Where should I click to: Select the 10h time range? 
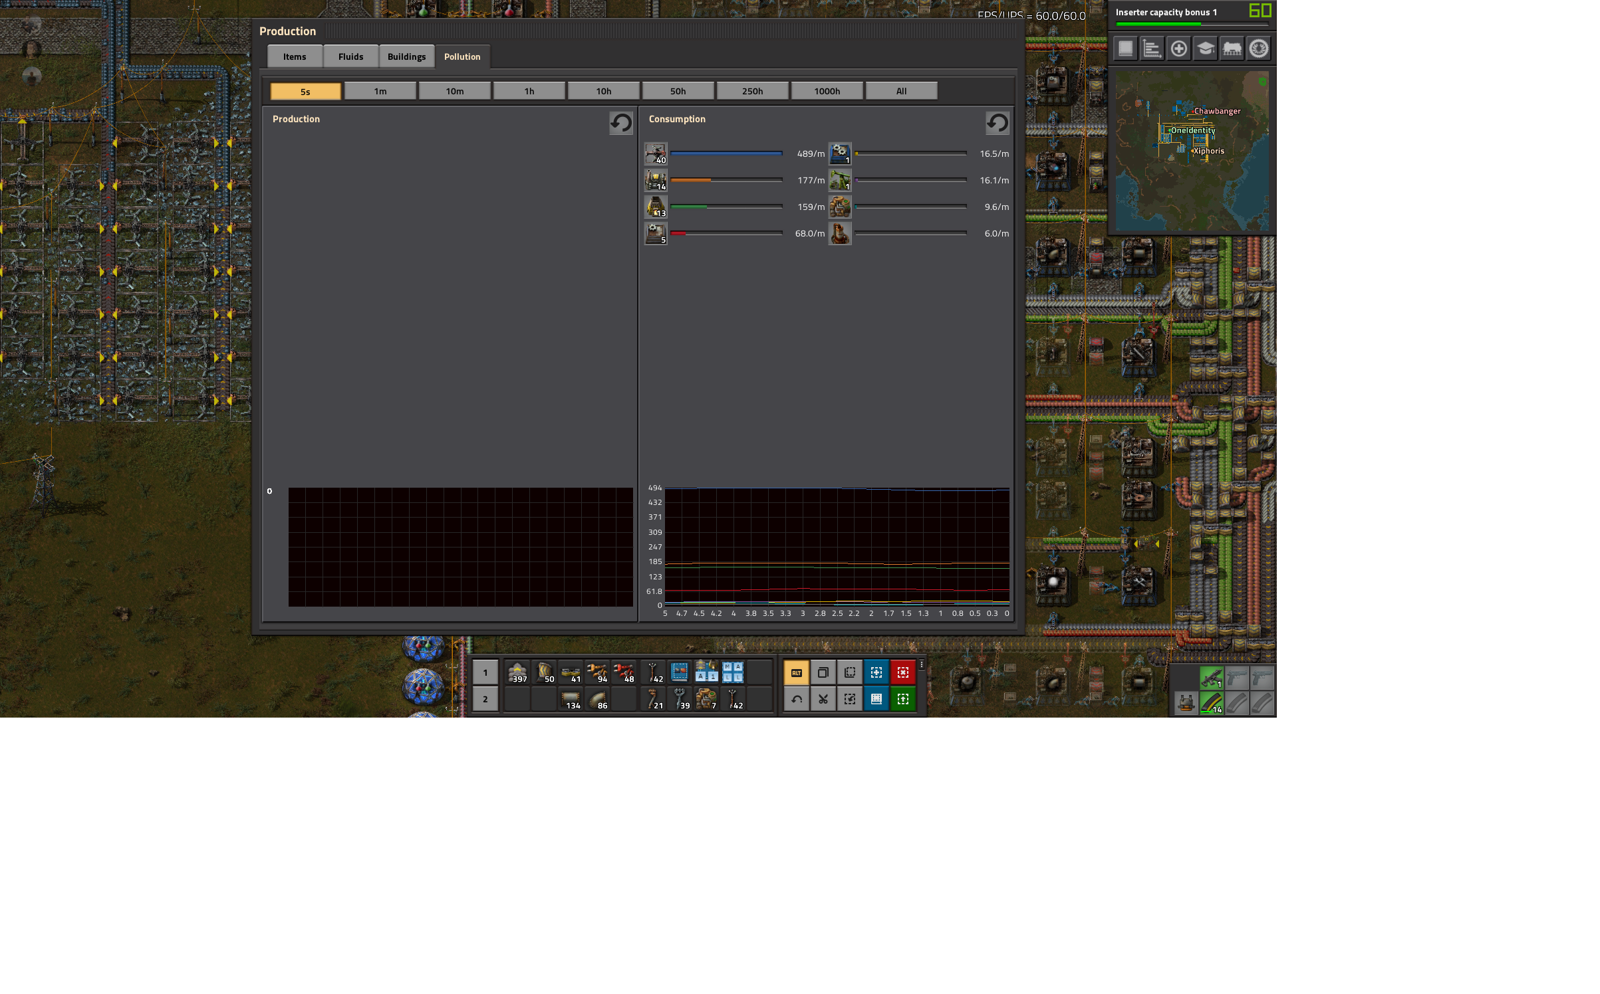click(603, 91)
